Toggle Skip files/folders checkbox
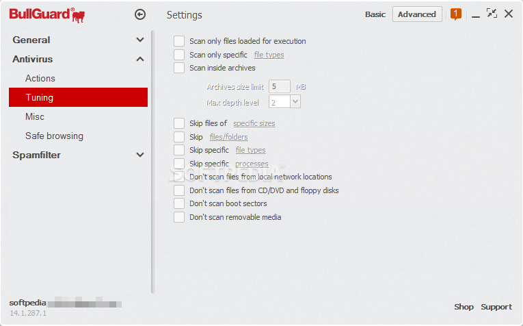The width and height of the screenshot is (523, 326). 179,137
